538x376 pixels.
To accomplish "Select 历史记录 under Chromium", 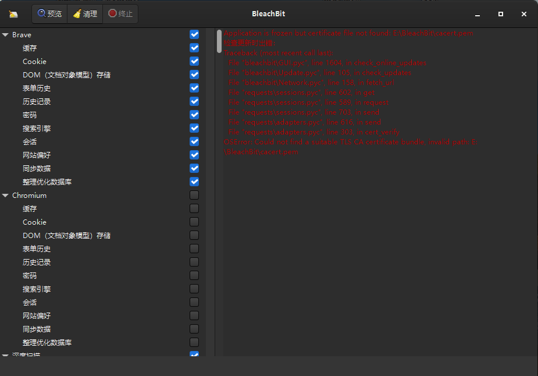I will pos(37,263).
